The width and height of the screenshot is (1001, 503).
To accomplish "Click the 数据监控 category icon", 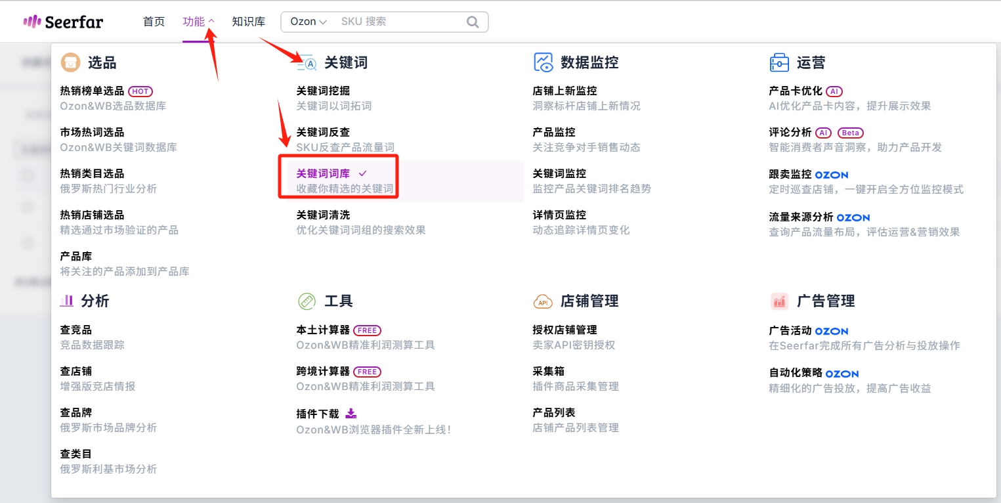I will pyautogui.click(x=543, y=62).
